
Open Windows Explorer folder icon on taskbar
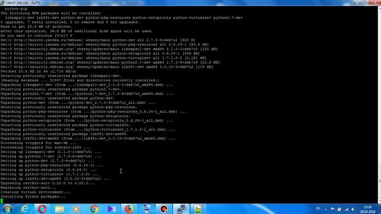(60, 209)
